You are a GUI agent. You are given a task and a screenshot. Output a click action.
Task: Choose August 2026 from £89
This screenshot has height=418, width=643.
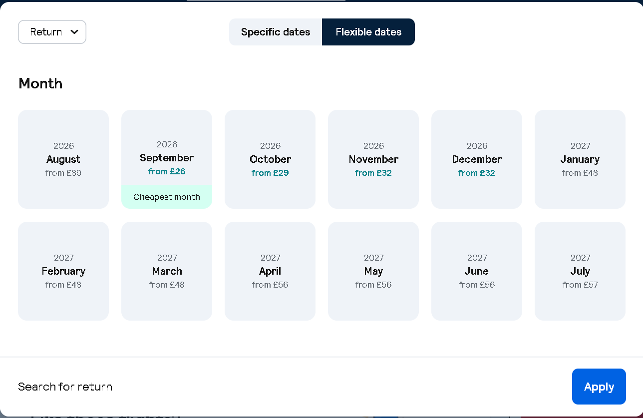63,159
